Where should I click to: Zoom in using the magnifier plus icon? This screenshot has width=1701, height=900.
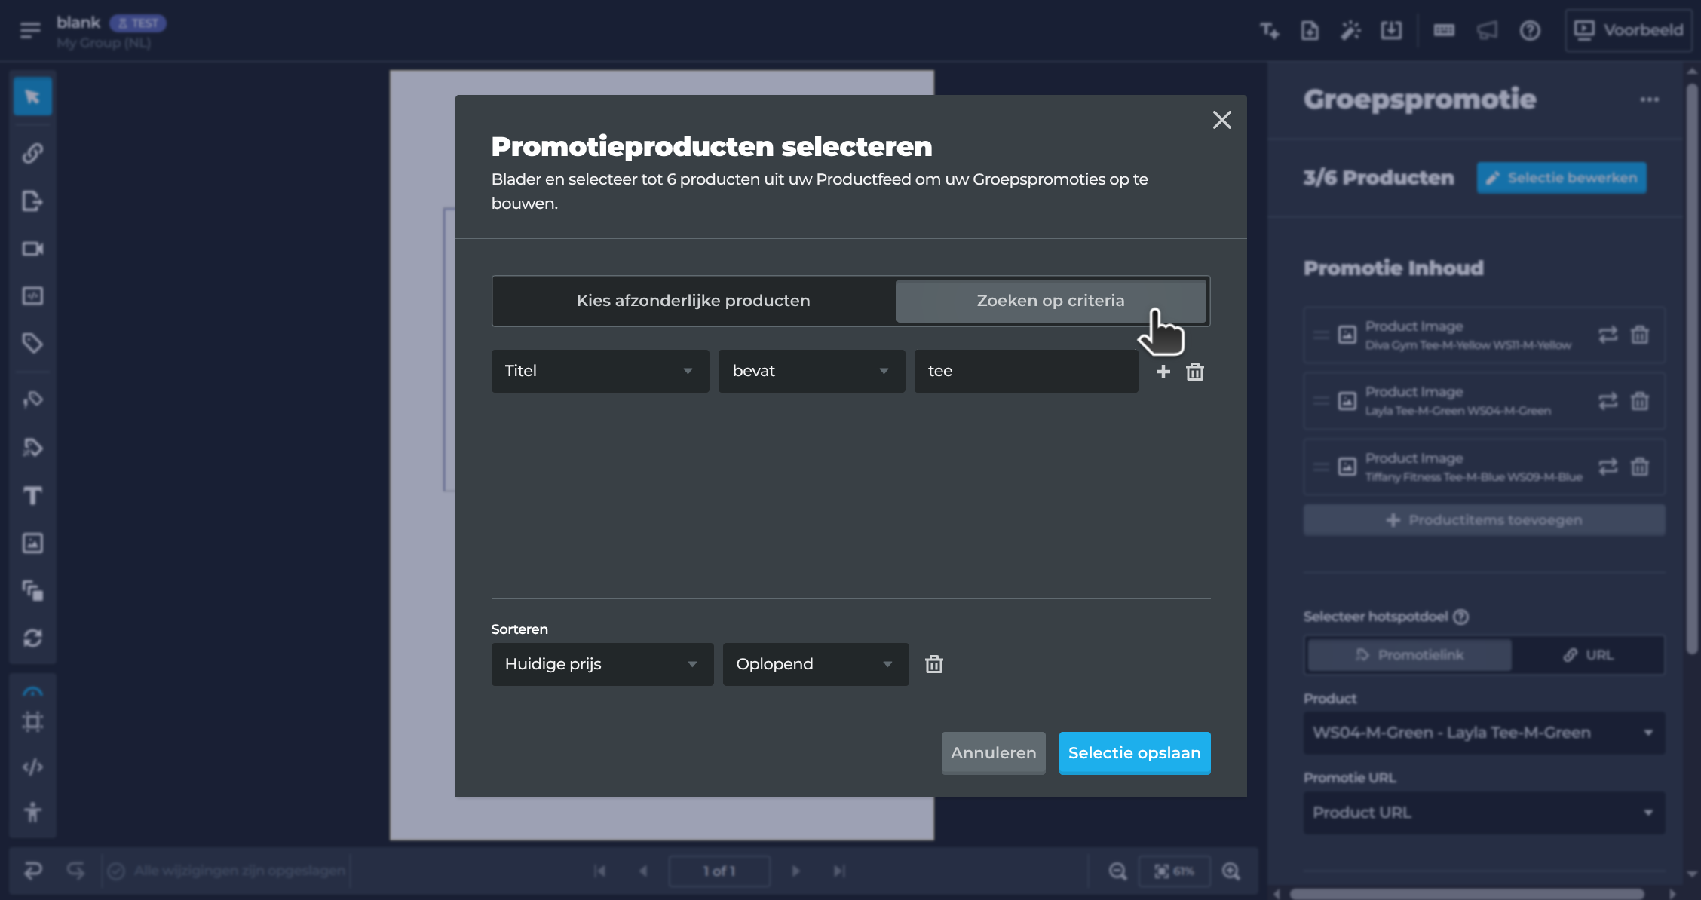click(x=1231, y=871)
